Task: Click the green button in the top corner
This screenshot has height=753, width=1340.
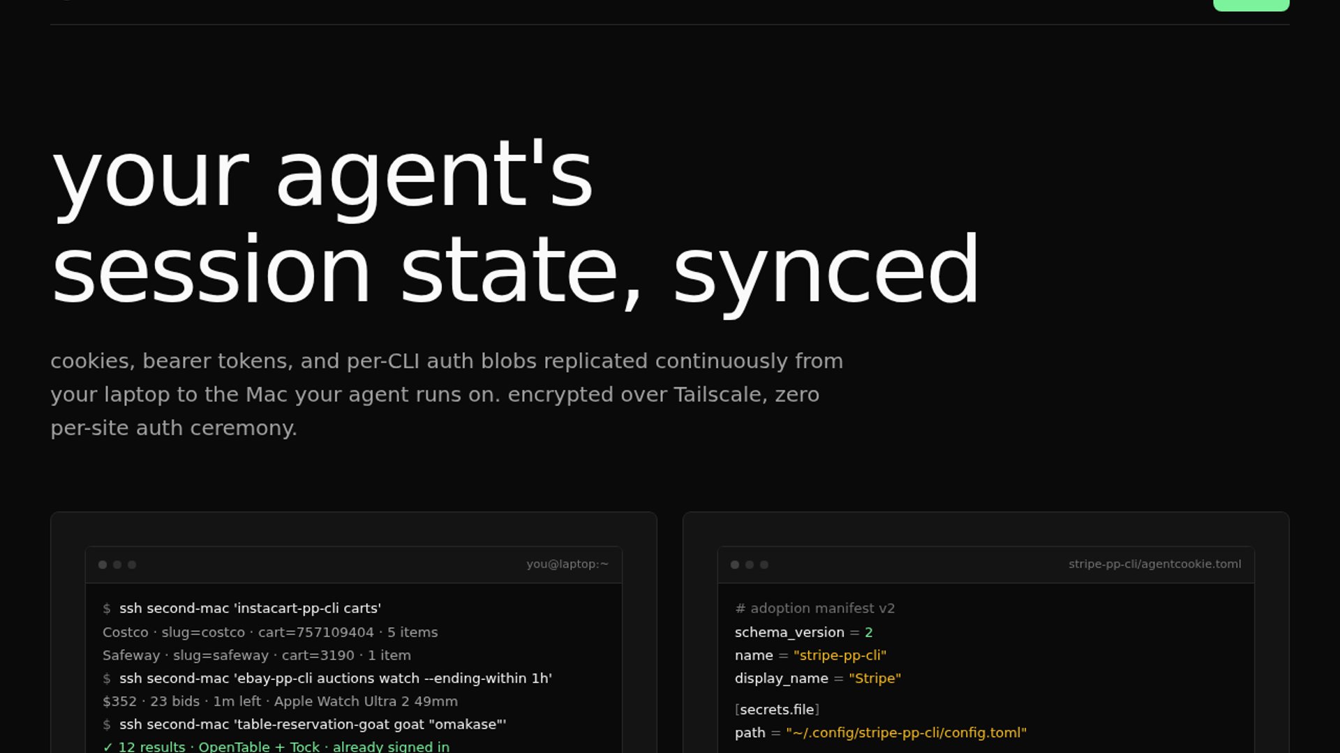Action: tap(1251, 5)
